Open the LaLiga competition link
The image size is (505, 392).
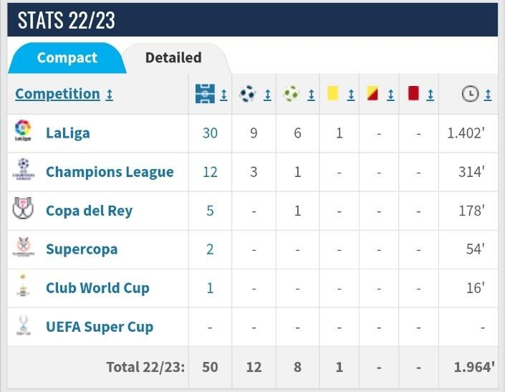[67, 133]
